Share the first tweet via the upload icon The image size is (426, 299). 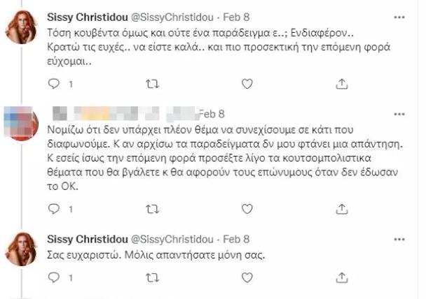(x=342, y=84)
